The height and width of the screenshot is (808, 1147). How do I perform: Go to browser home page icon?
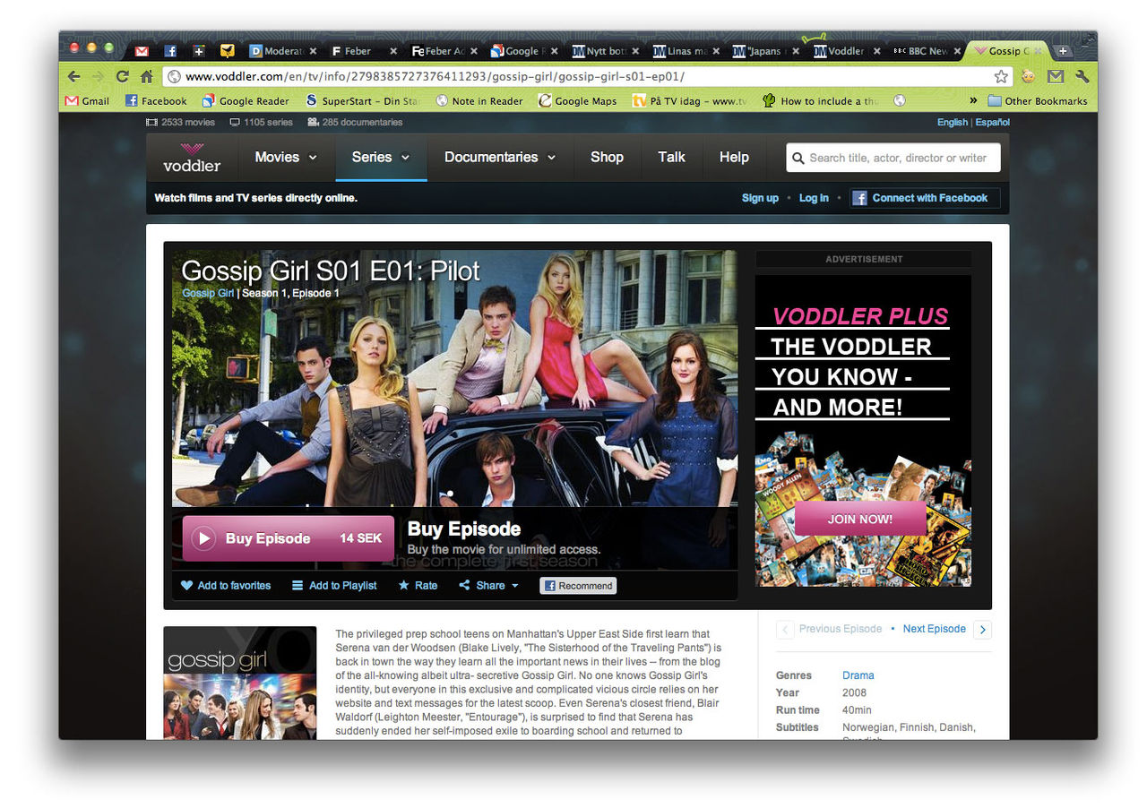(146, 77)
